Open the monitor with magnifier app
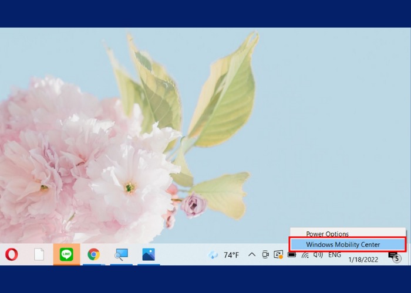Viewport: 411px width, 293px height. click(x=121, y=254)
